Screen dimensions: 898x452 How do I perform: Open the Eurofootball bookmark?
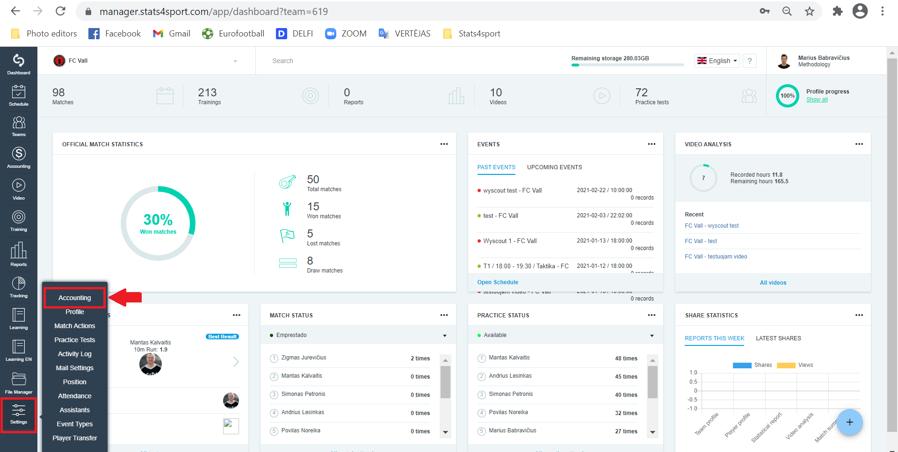pyautogui.click(x=233, y=34)
